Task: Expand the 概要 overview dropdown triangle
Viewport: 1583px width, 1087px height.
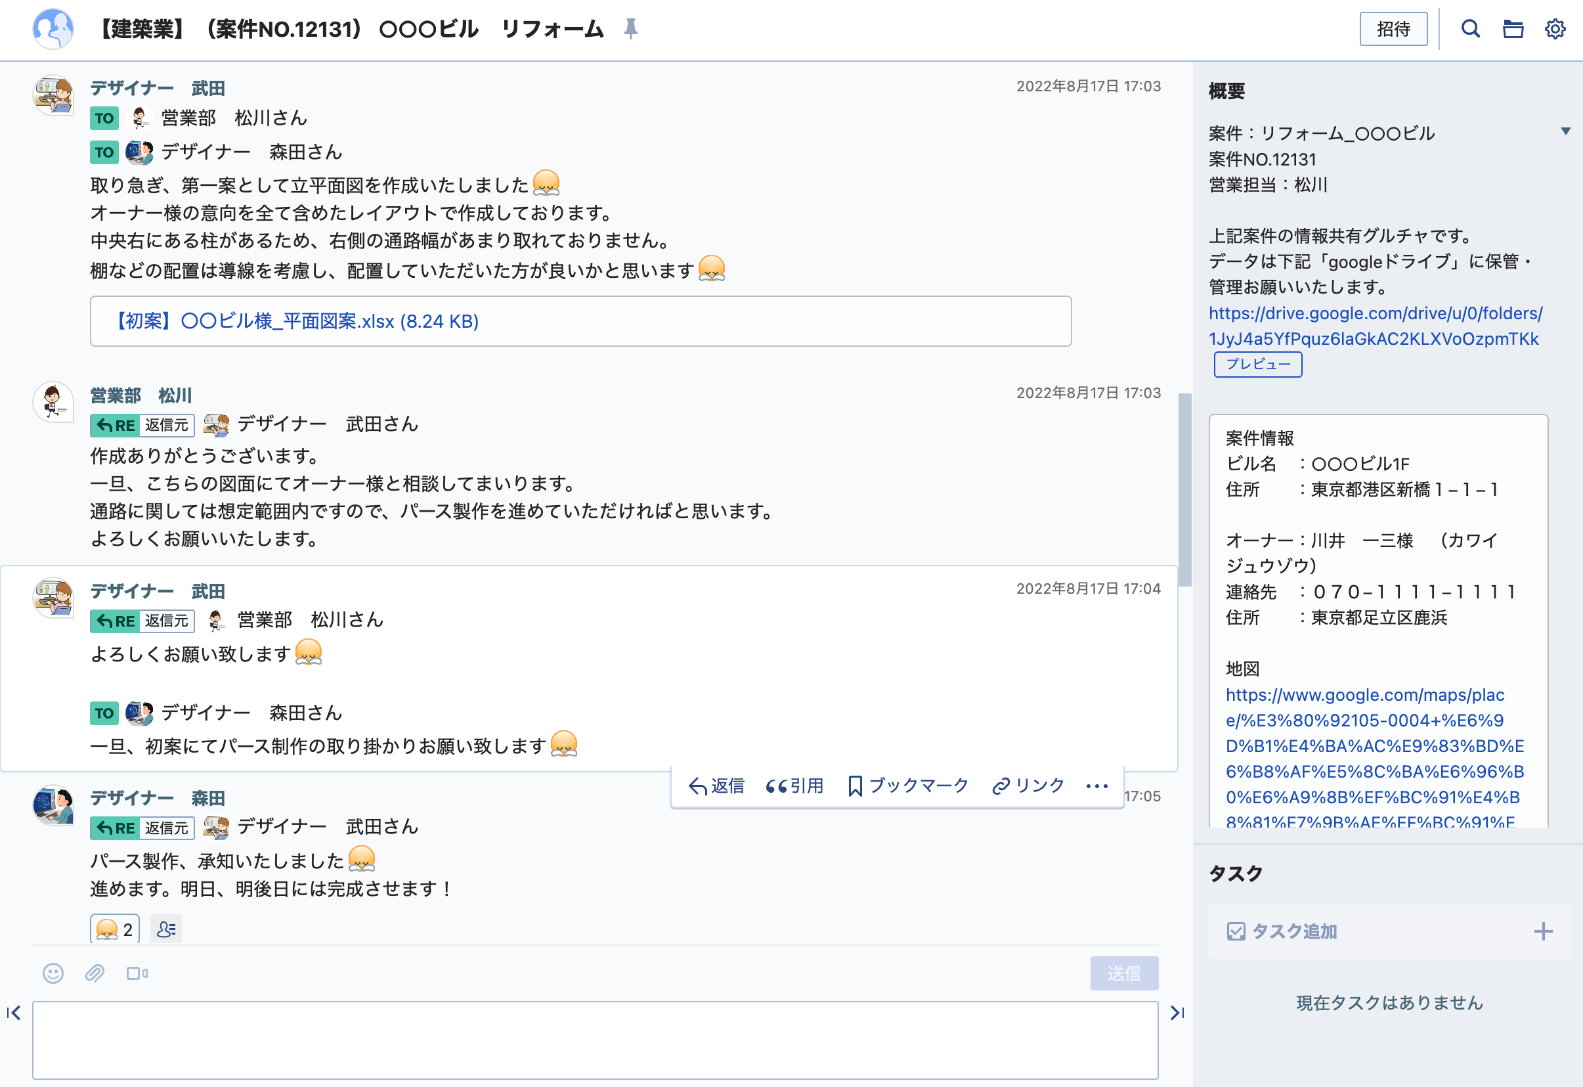Action: (x=1566, y=131)
